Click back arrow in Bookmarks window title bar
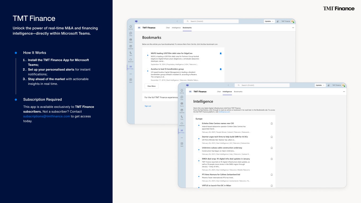This screenshot has width=361, height=203. click(x=177, y=21)
